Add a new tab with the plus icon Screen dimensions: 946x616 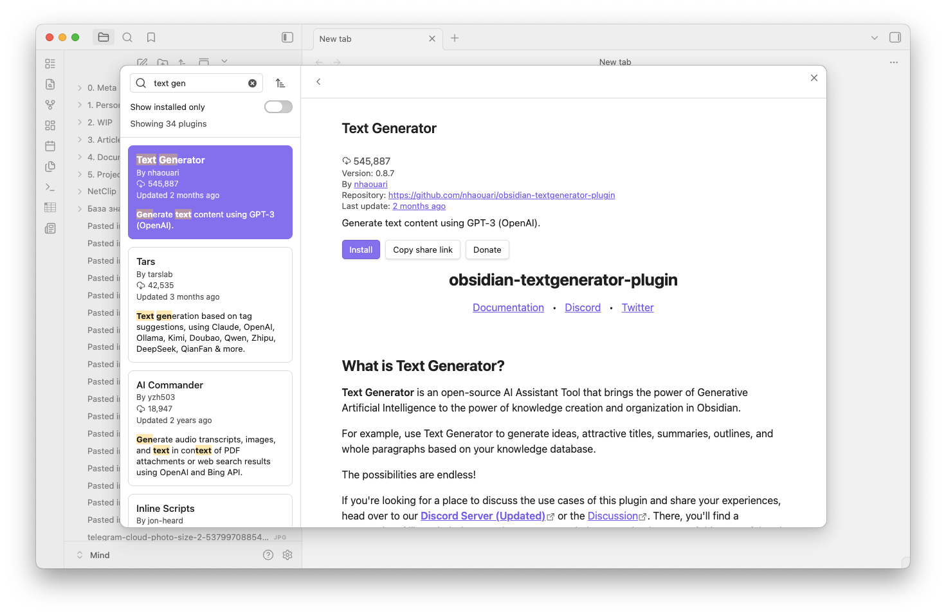[x=455, y=38]
